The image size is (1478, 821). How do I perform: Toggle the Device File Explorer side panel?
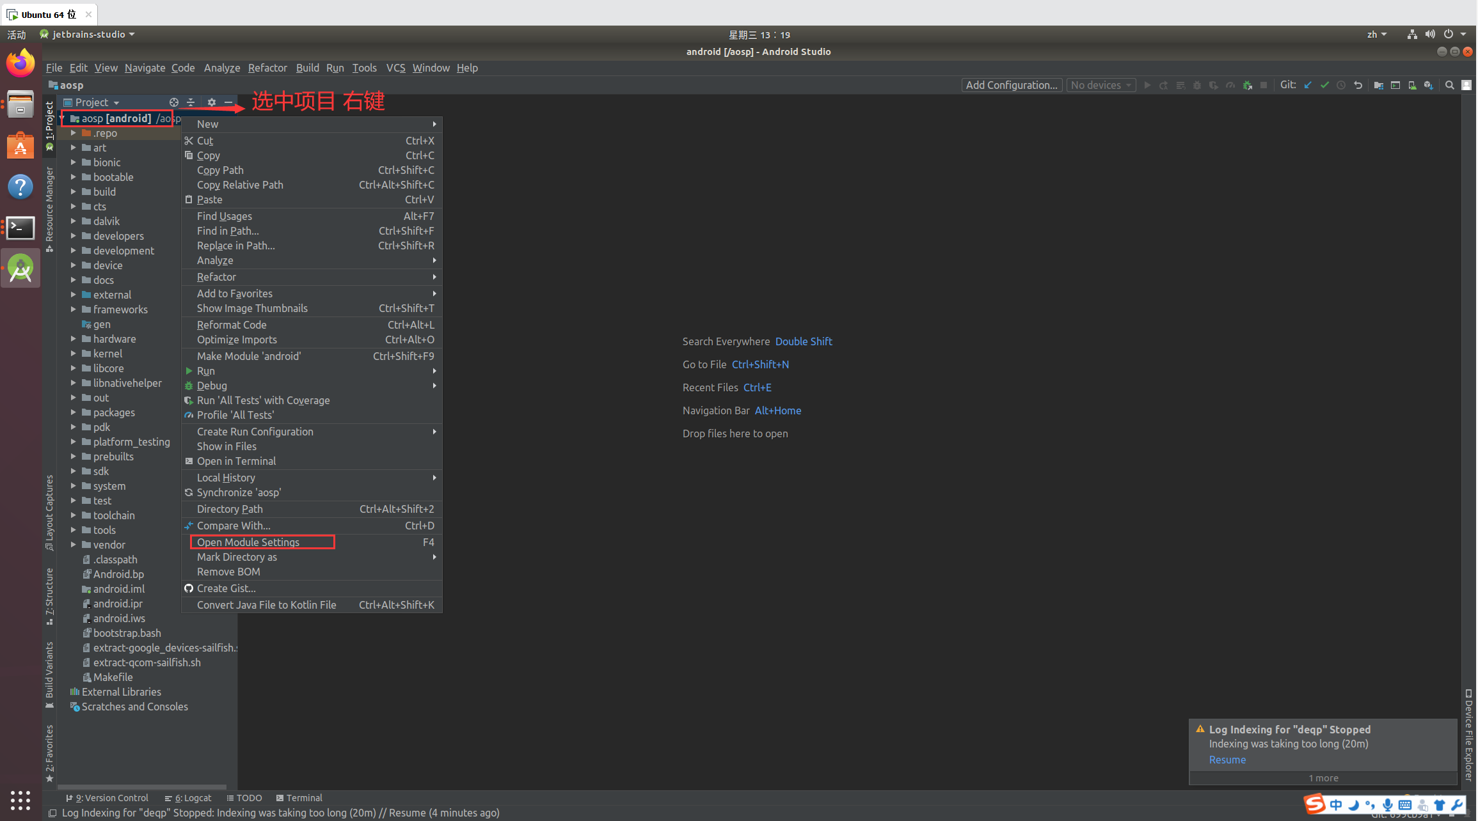1469,735
